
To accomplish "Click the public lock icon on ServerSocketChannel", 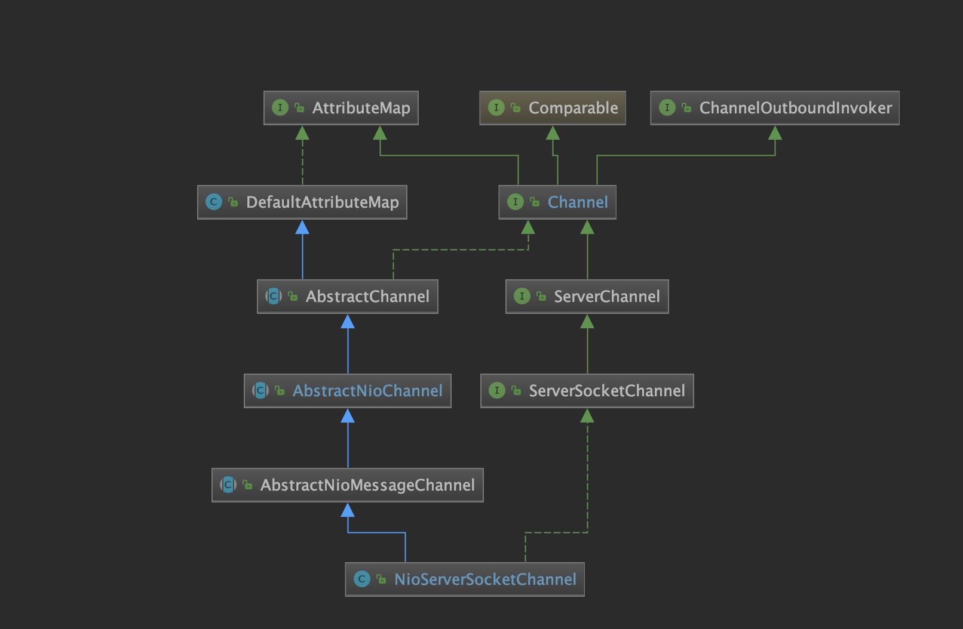I will click(x=517, y=391).
